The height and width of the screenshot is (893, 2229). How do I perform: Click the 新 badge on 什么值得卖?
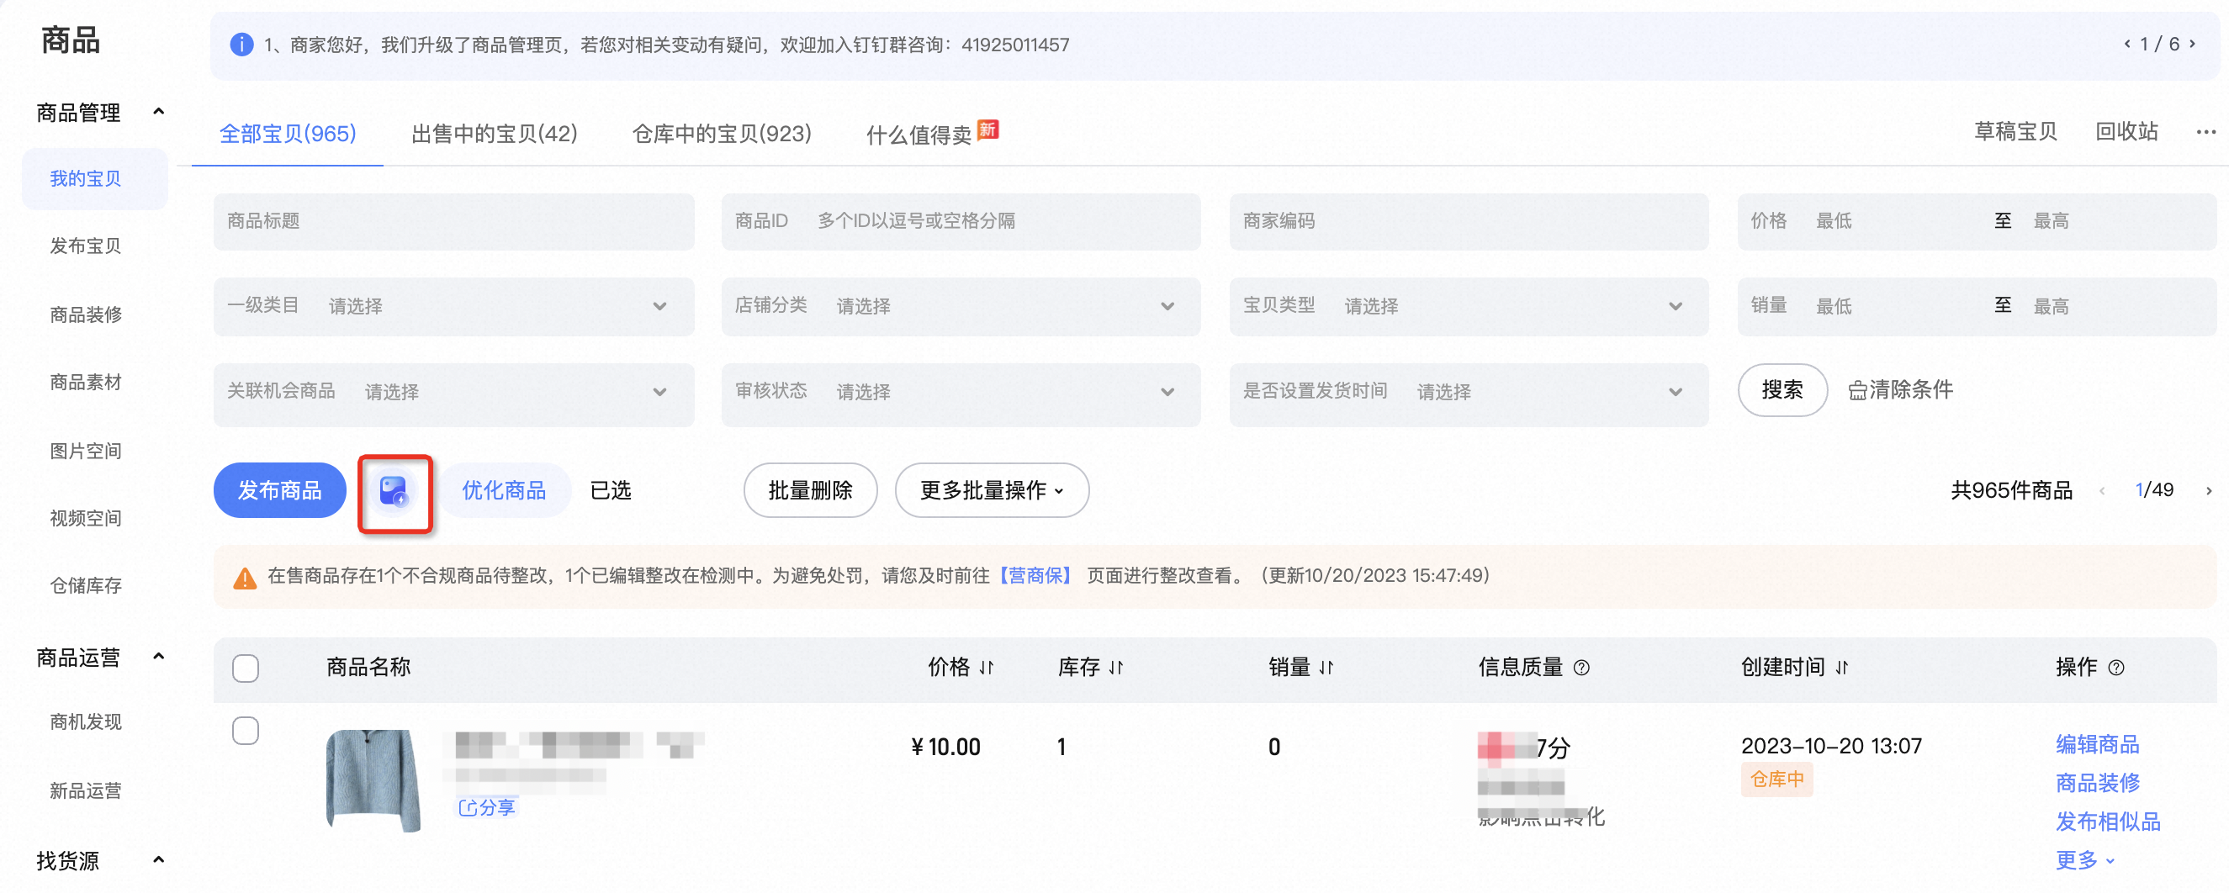pos(988,129)
